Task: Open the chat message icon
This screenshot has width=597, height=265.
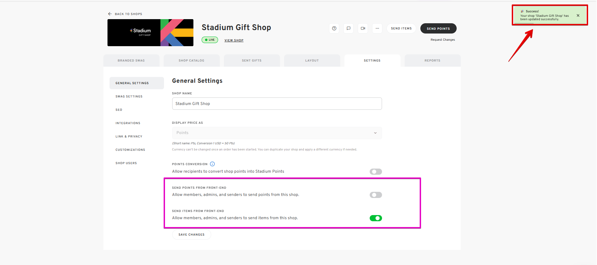Action: pyautogui.click(x=348, y=28)
